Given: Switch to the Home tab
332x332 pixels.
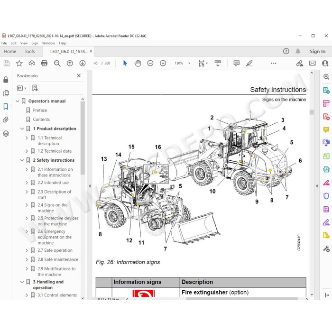Looking at the screenshot, I should tap(10, 51).
